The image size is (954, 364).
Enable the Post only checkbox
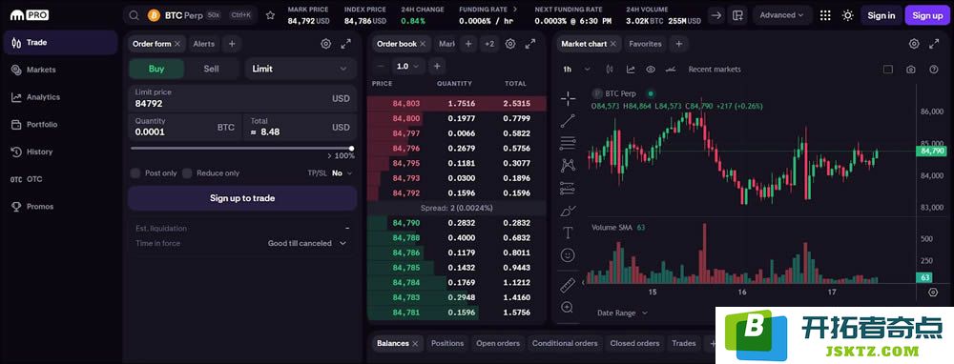(135, 173)
